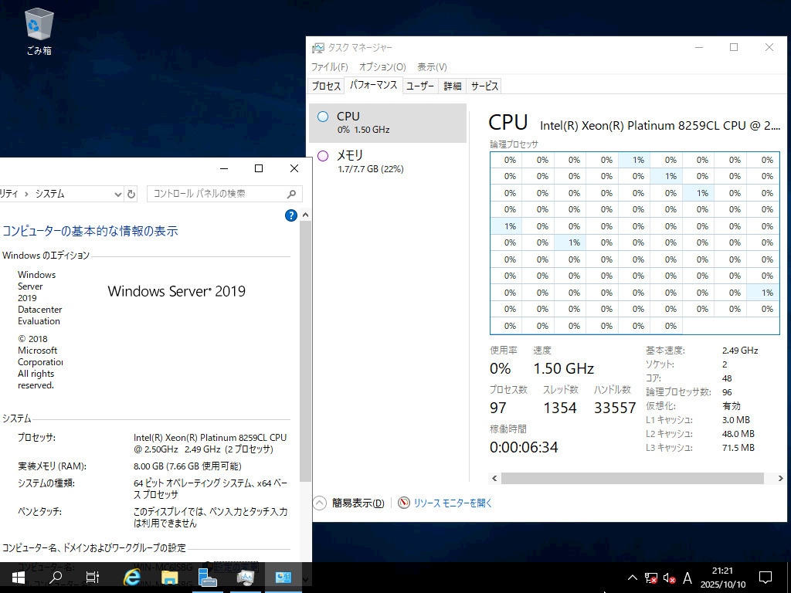Click the blue CPU circle icon
Viewport: 791px width, 593px height.
[323, 117]
